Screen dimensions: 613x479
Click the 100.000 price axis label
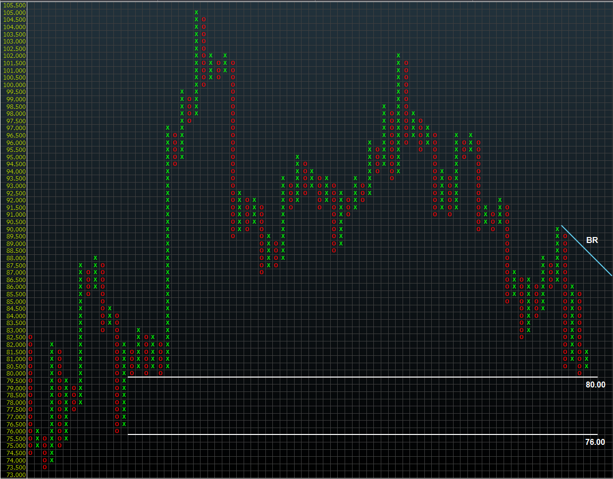pyautogui.click(x=14, y=85)
